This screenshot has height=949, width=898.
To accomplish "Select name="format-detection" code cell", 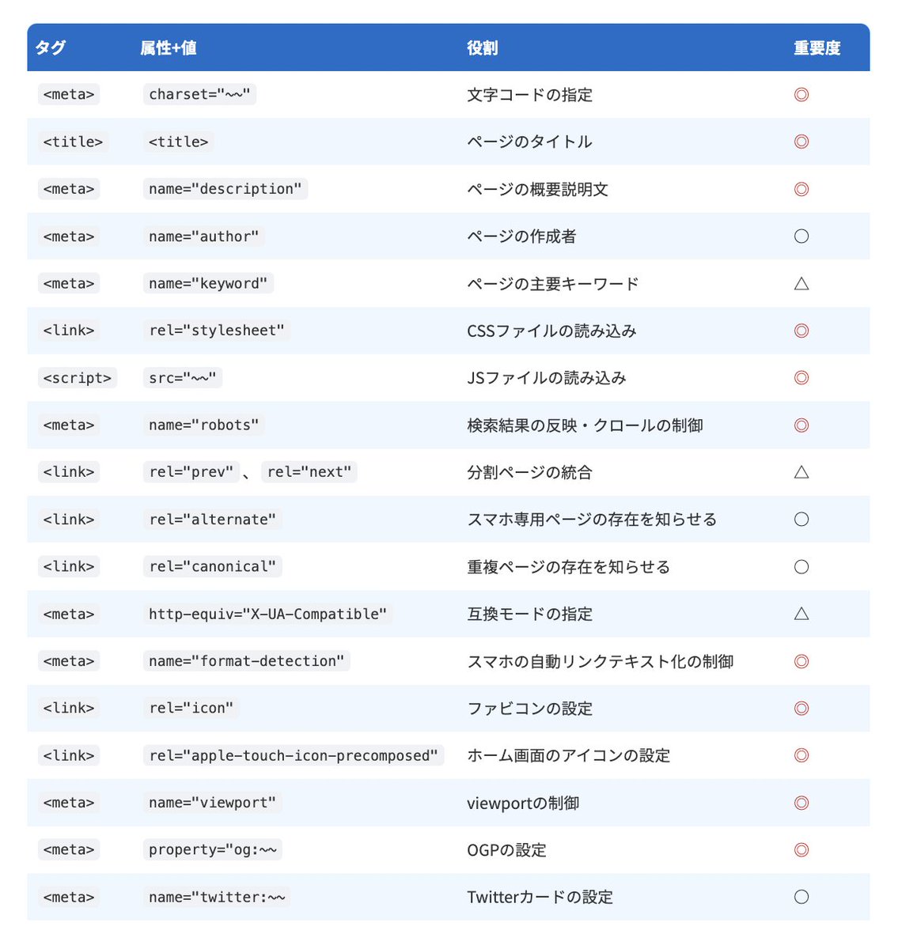I will 247,661.
